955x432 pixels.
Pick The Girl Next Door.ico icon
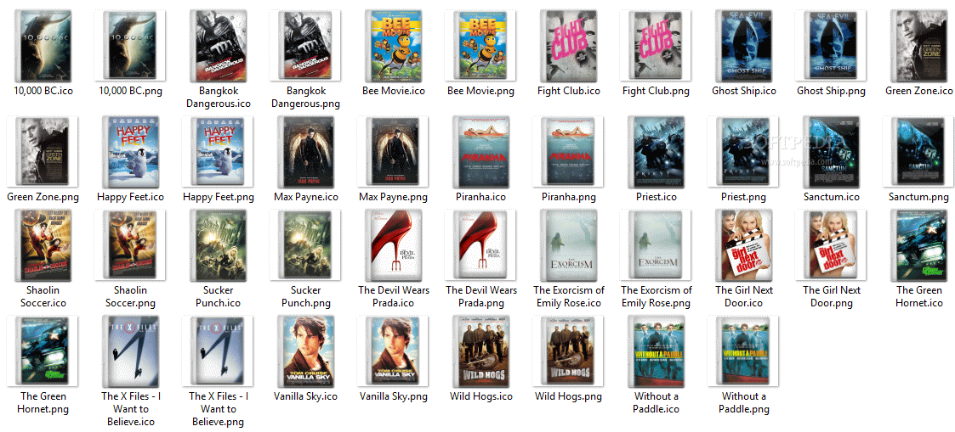(743, 245)
